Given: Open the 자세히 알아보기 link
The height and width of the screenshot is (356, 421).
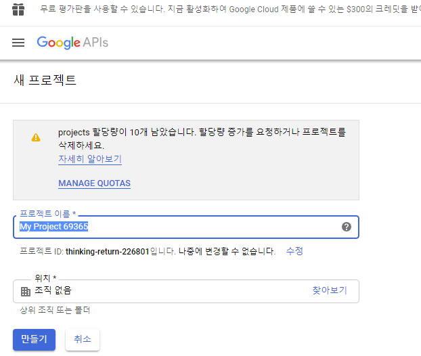Looking at the screenshot, I should click(x=90, y=159).
